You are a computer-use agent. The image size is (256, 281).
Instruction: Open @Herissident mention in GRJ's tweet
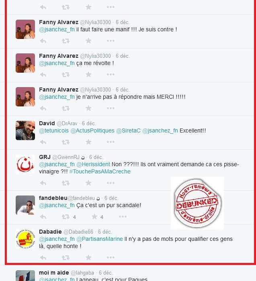click(93, 164)
